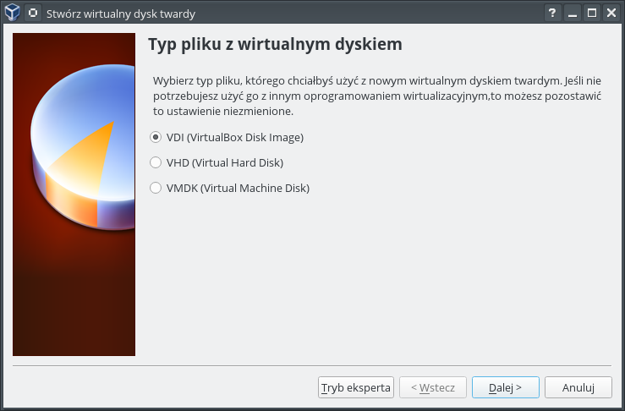This screenshot has height=411, width=625.
Task: Minimize the virtual disk wizard window
Action: coord(573,13)
